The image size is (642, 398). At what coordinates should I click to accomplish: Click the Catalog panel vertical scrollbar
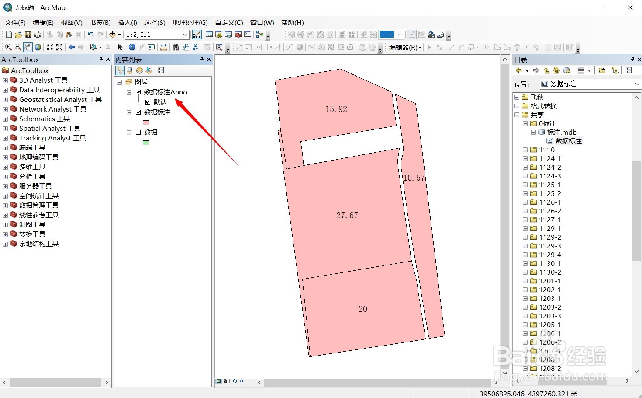pos(636,211)
